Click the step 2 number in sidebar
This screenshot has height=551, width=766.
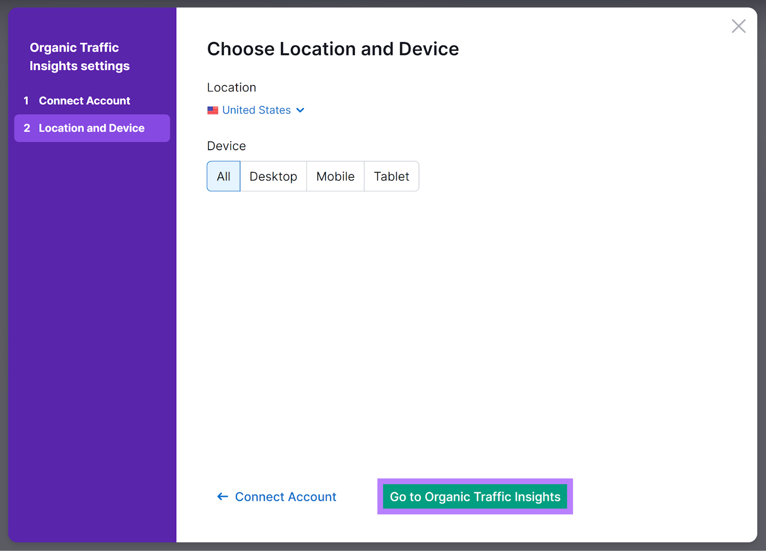tap(27, 128)
